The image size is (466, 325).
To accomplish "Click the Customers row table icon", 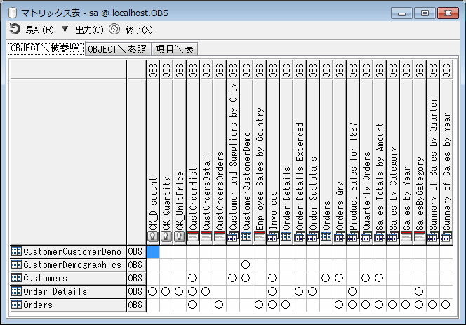I will pos(17,278).
